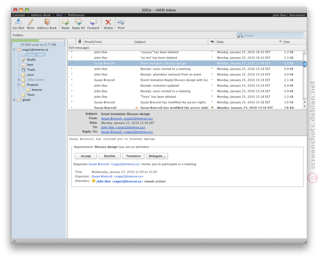Expand the Other Users folder
The width and height of the screenshot is (318, 259).
(x=19, y=80)
